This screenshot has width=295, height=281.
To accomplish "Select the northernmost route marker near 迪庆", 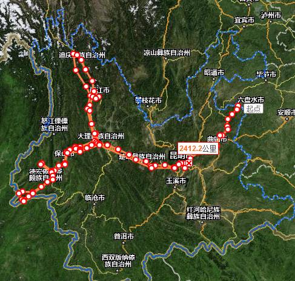I will (x=73, y=54).
